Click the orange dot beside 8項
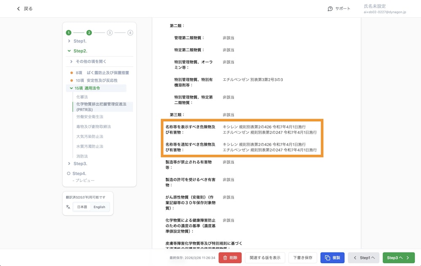 click(x=71, y=73)
